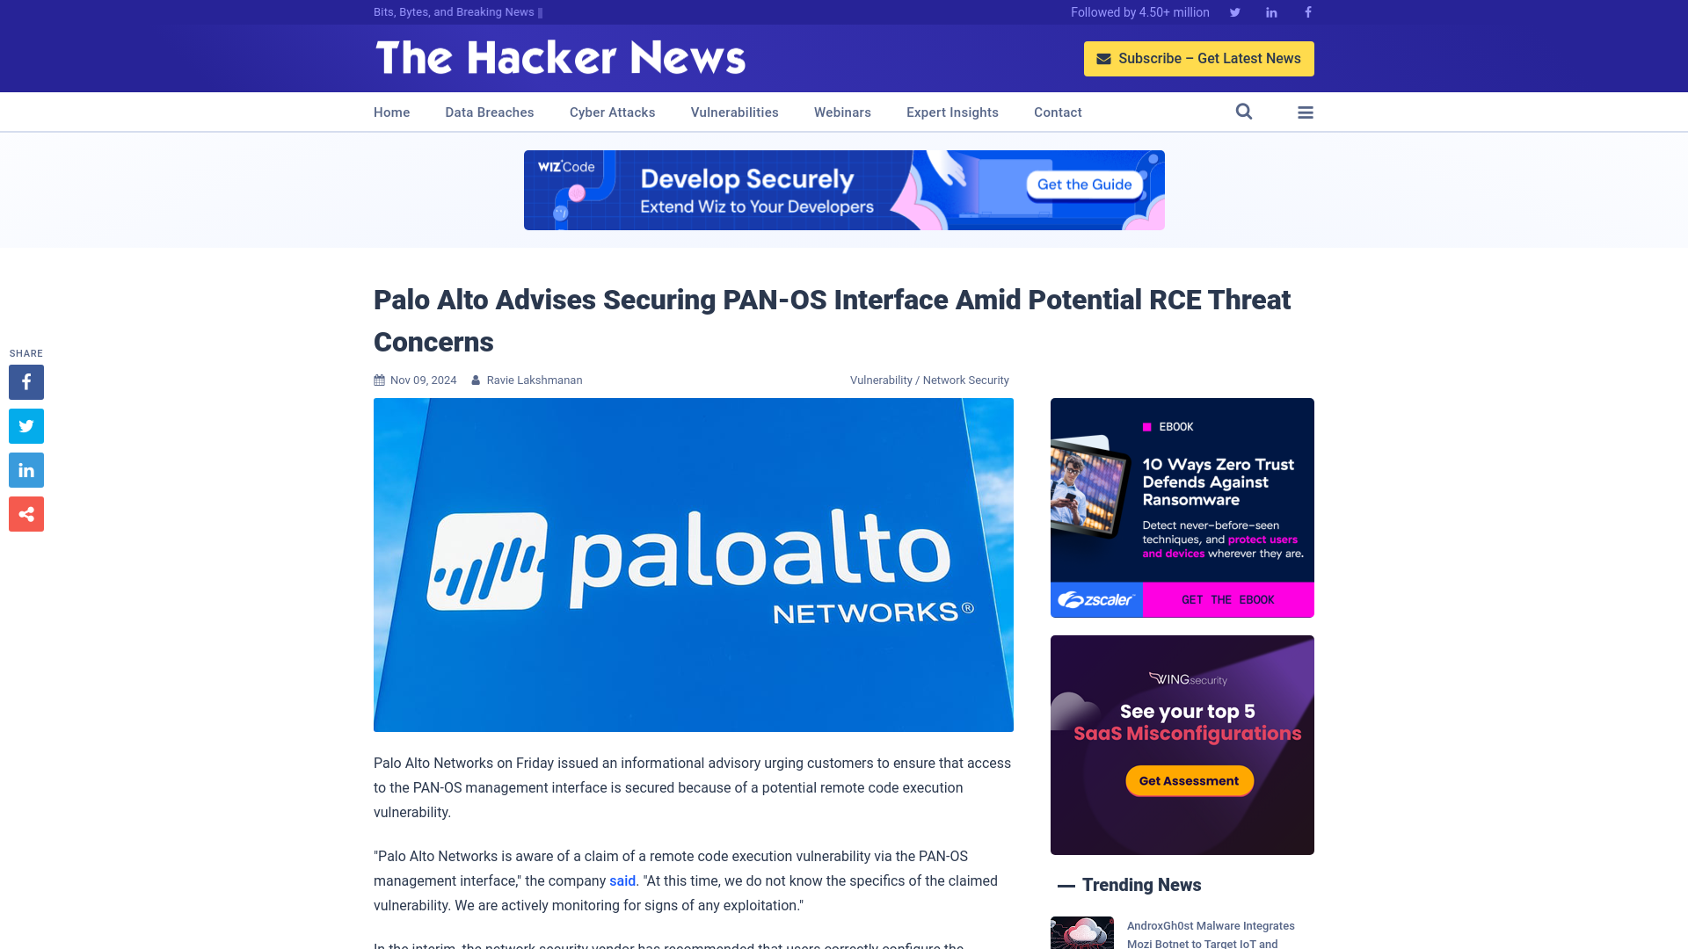Click The Hacker News LinkedIn icon
1688x949 pixels.
[x=1270, y=11]
